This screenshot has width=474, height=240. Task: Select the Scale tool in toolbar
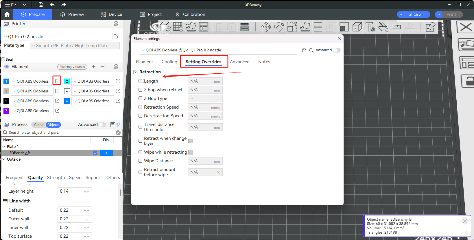(292, 27)
